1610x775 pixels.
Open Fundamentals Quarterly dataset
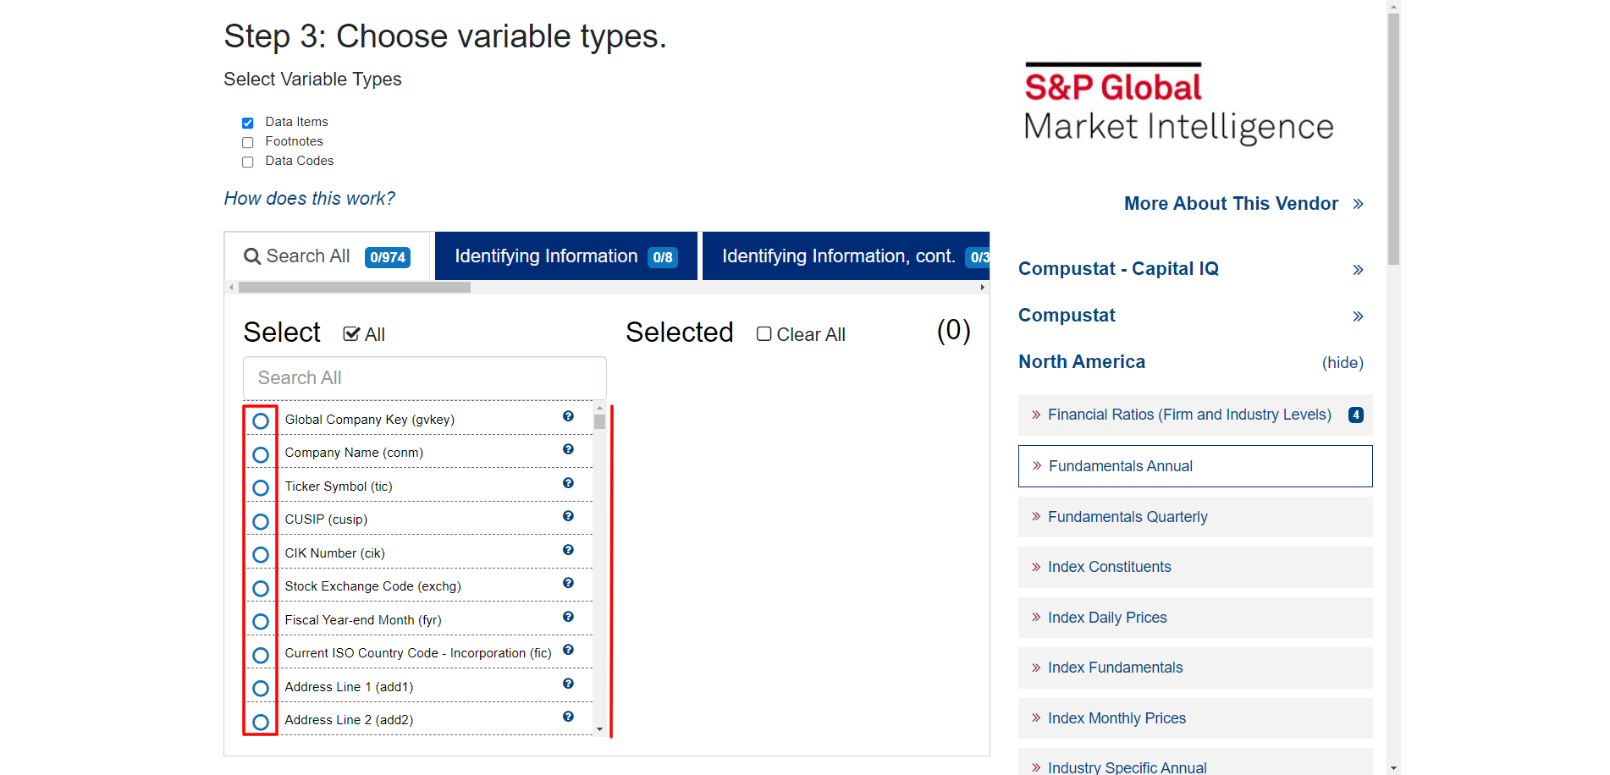tap(1195, 517)
